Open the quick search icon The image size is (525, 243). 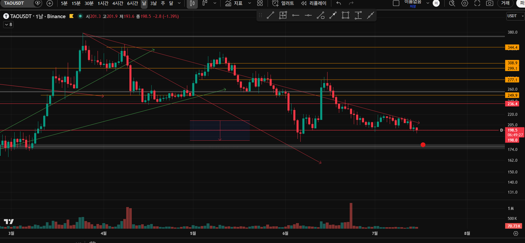[x=452, y=3]
